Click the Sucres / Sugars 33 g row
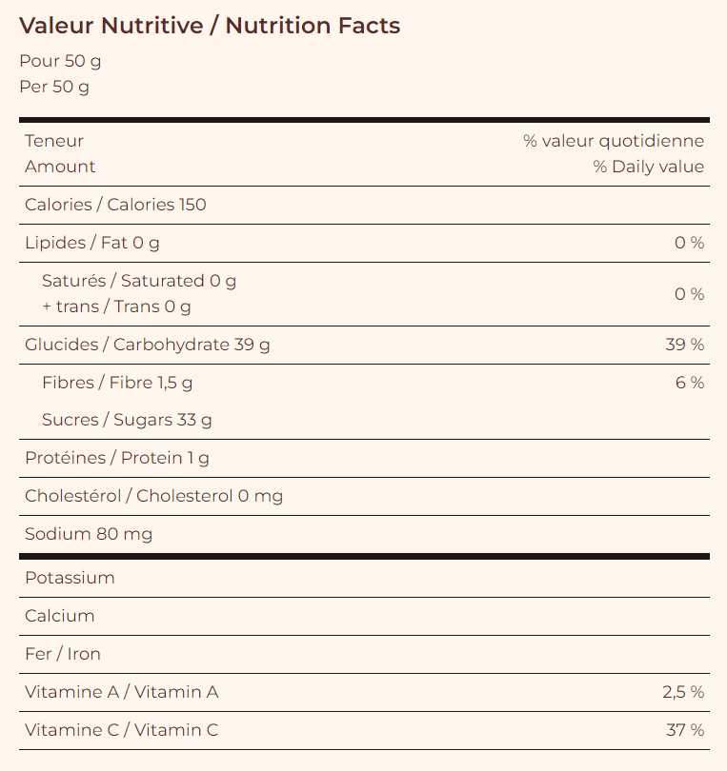This screenshot has width=727, height=771. 127,420
